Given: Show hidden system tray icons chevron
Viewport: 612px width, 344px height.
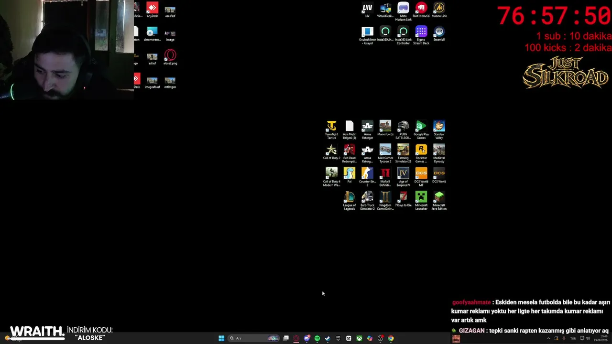Looking at the screenshot, I should (548, 338).
